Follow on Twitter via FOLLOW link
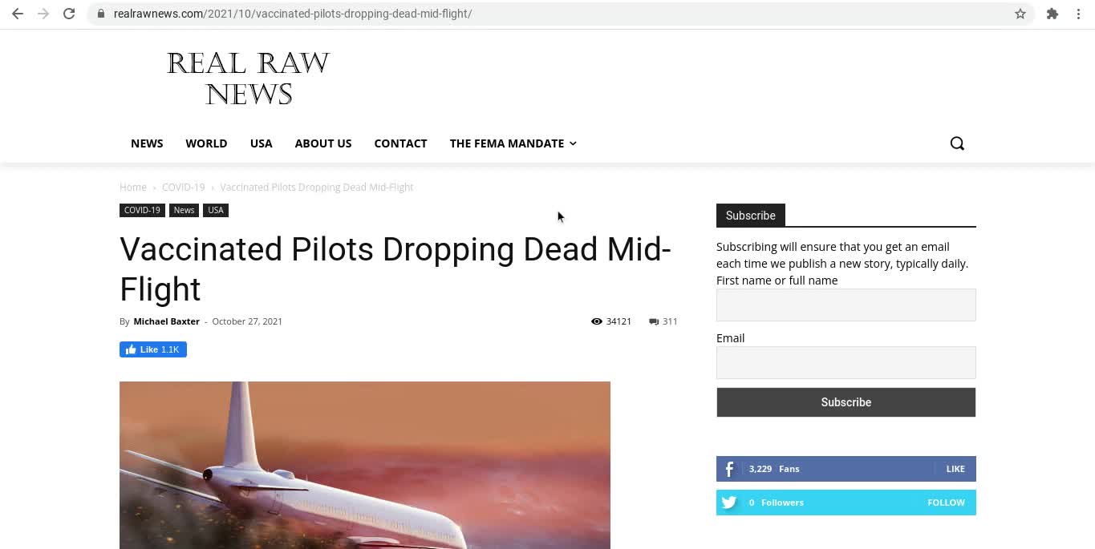 point(946,503)
